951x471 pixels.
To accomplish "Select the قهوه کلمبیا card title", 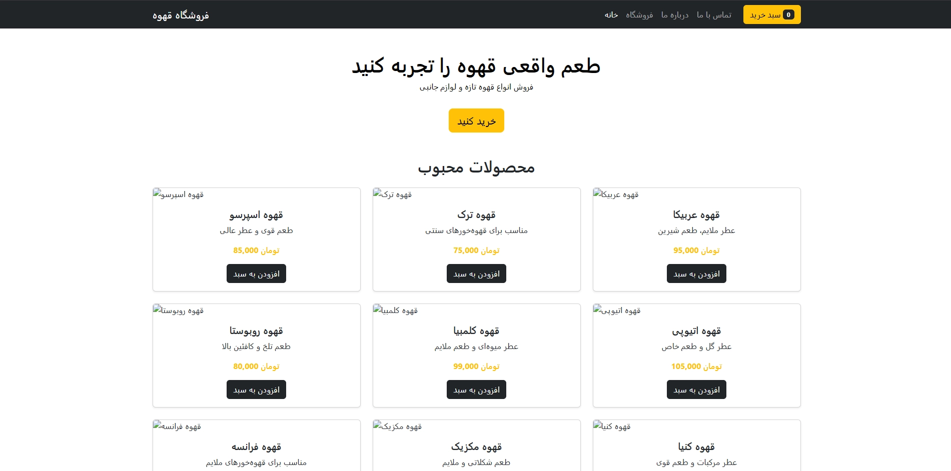I will 476,330.
